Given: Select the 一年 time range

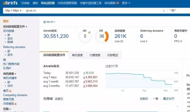Looking at the screenshot, I should coord(155,99).
